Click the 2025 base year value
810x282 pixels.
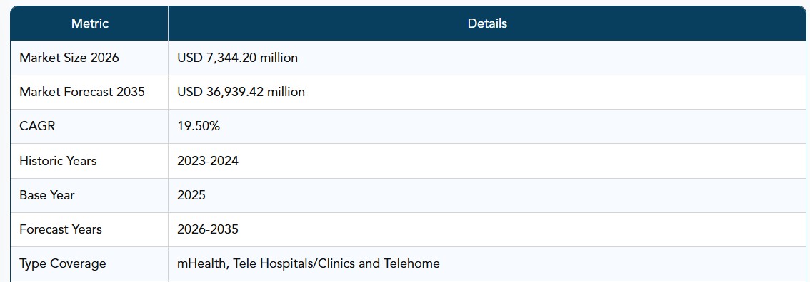191,195
